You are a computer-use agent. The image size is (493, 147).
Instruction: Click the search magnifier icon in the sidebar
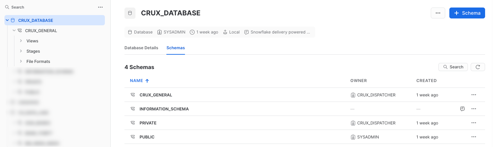7,7
